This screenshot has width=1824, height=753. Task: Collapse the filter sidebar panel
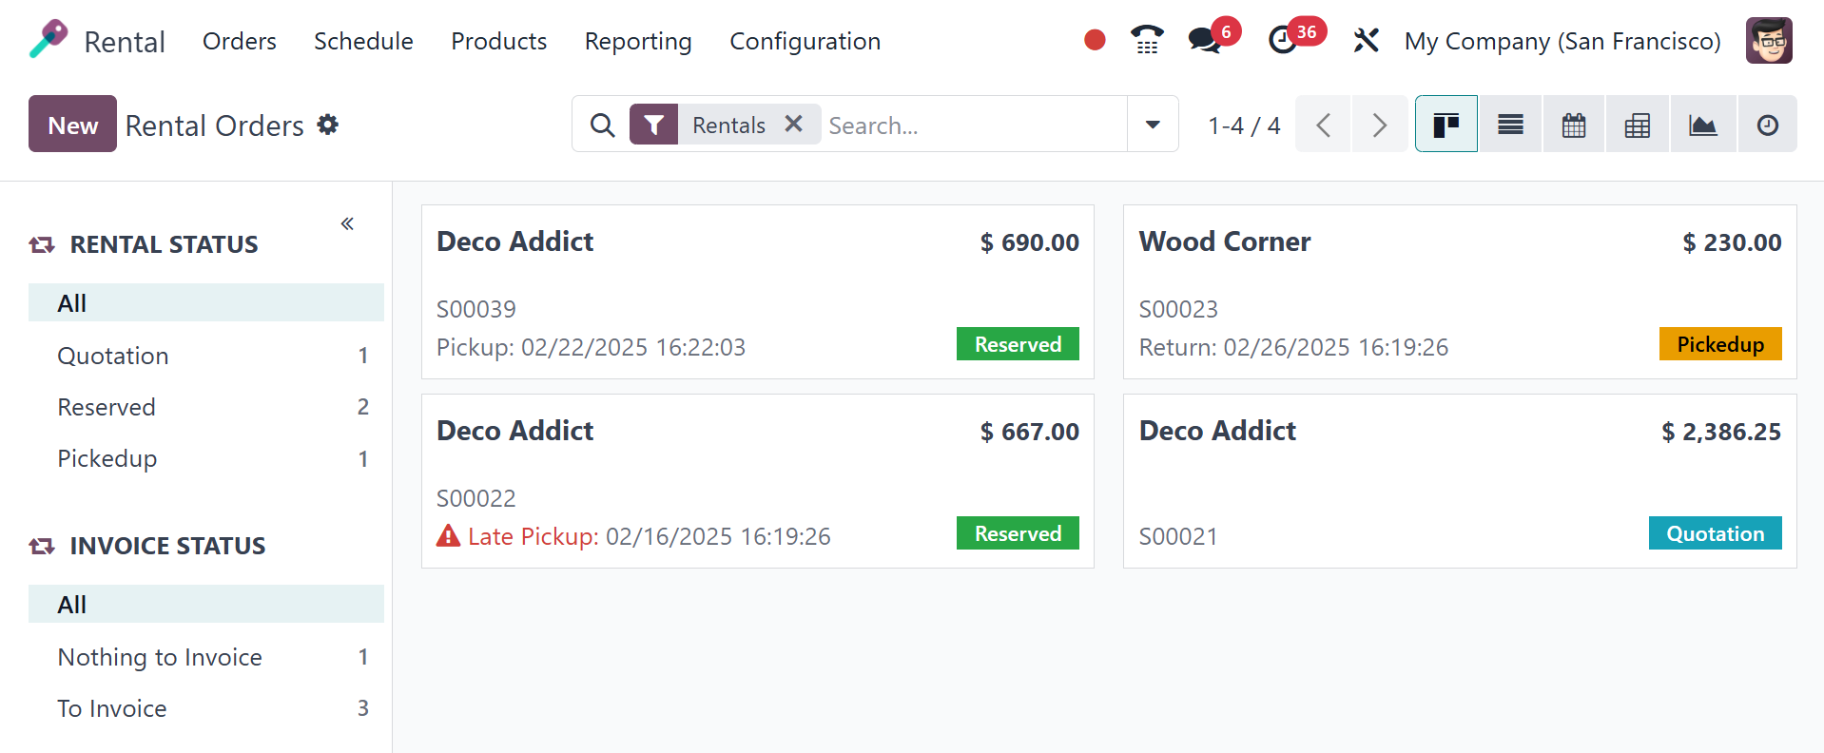coord(347,223)
